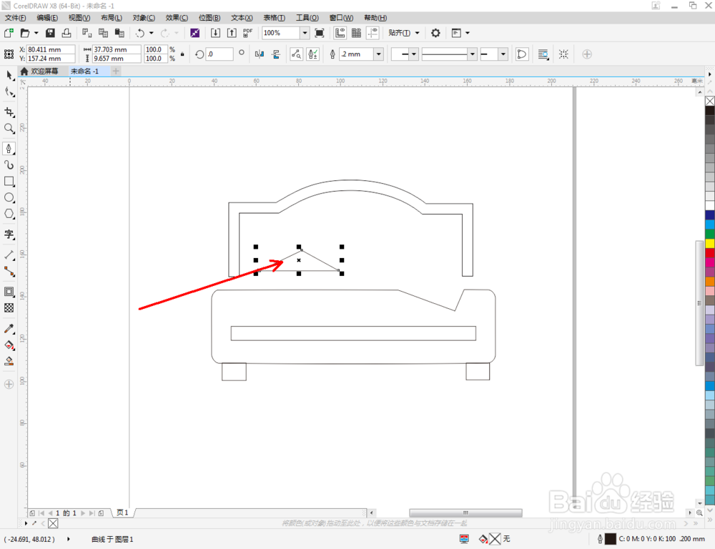Open search content purple icon
Screen dimensions: 715x549
[194, 33]
